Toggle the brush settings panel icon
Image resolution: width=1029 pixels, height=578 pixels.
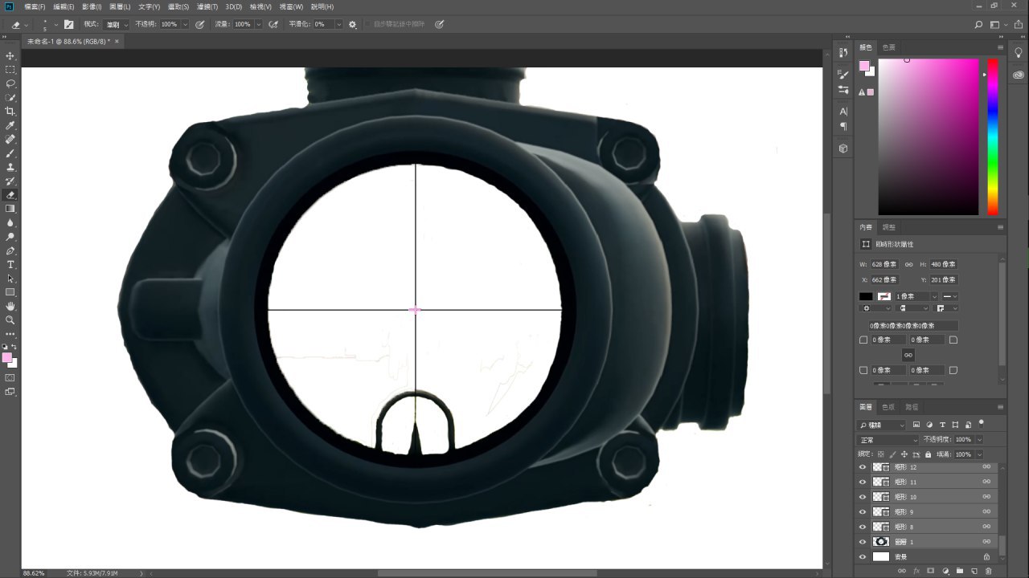[68, 25]
